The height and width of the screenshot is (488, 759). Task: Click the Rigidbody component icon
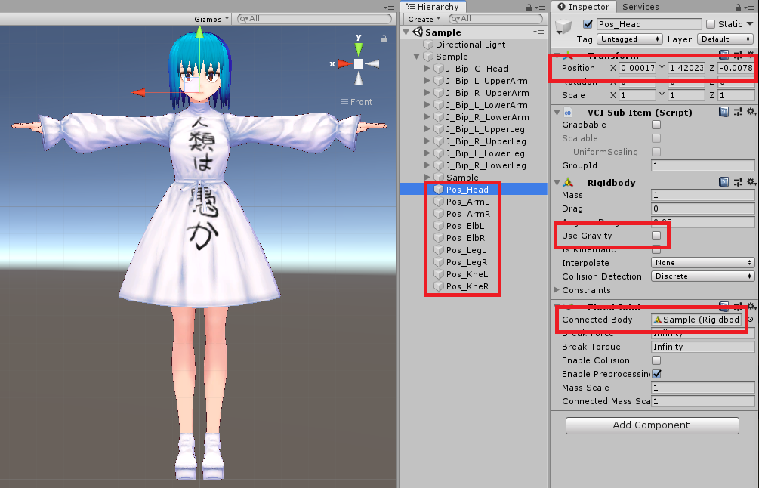click(x=568, y=183)
